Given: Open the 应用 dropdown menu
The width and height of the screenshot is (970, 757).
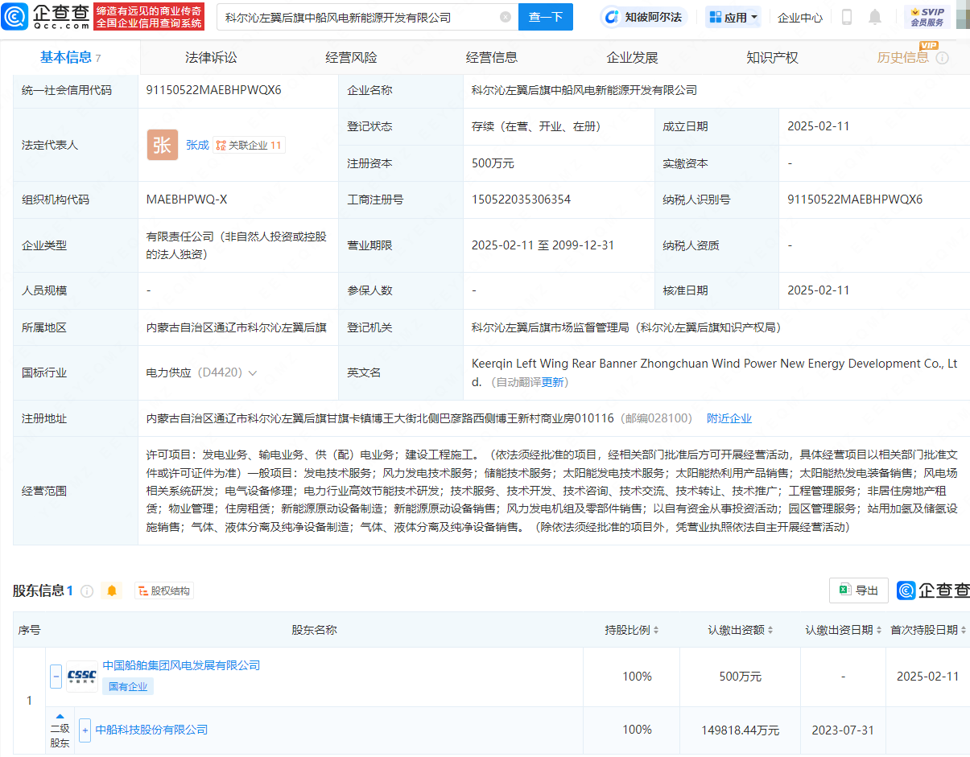Looking at the screenshot, I should click(733, 17).
